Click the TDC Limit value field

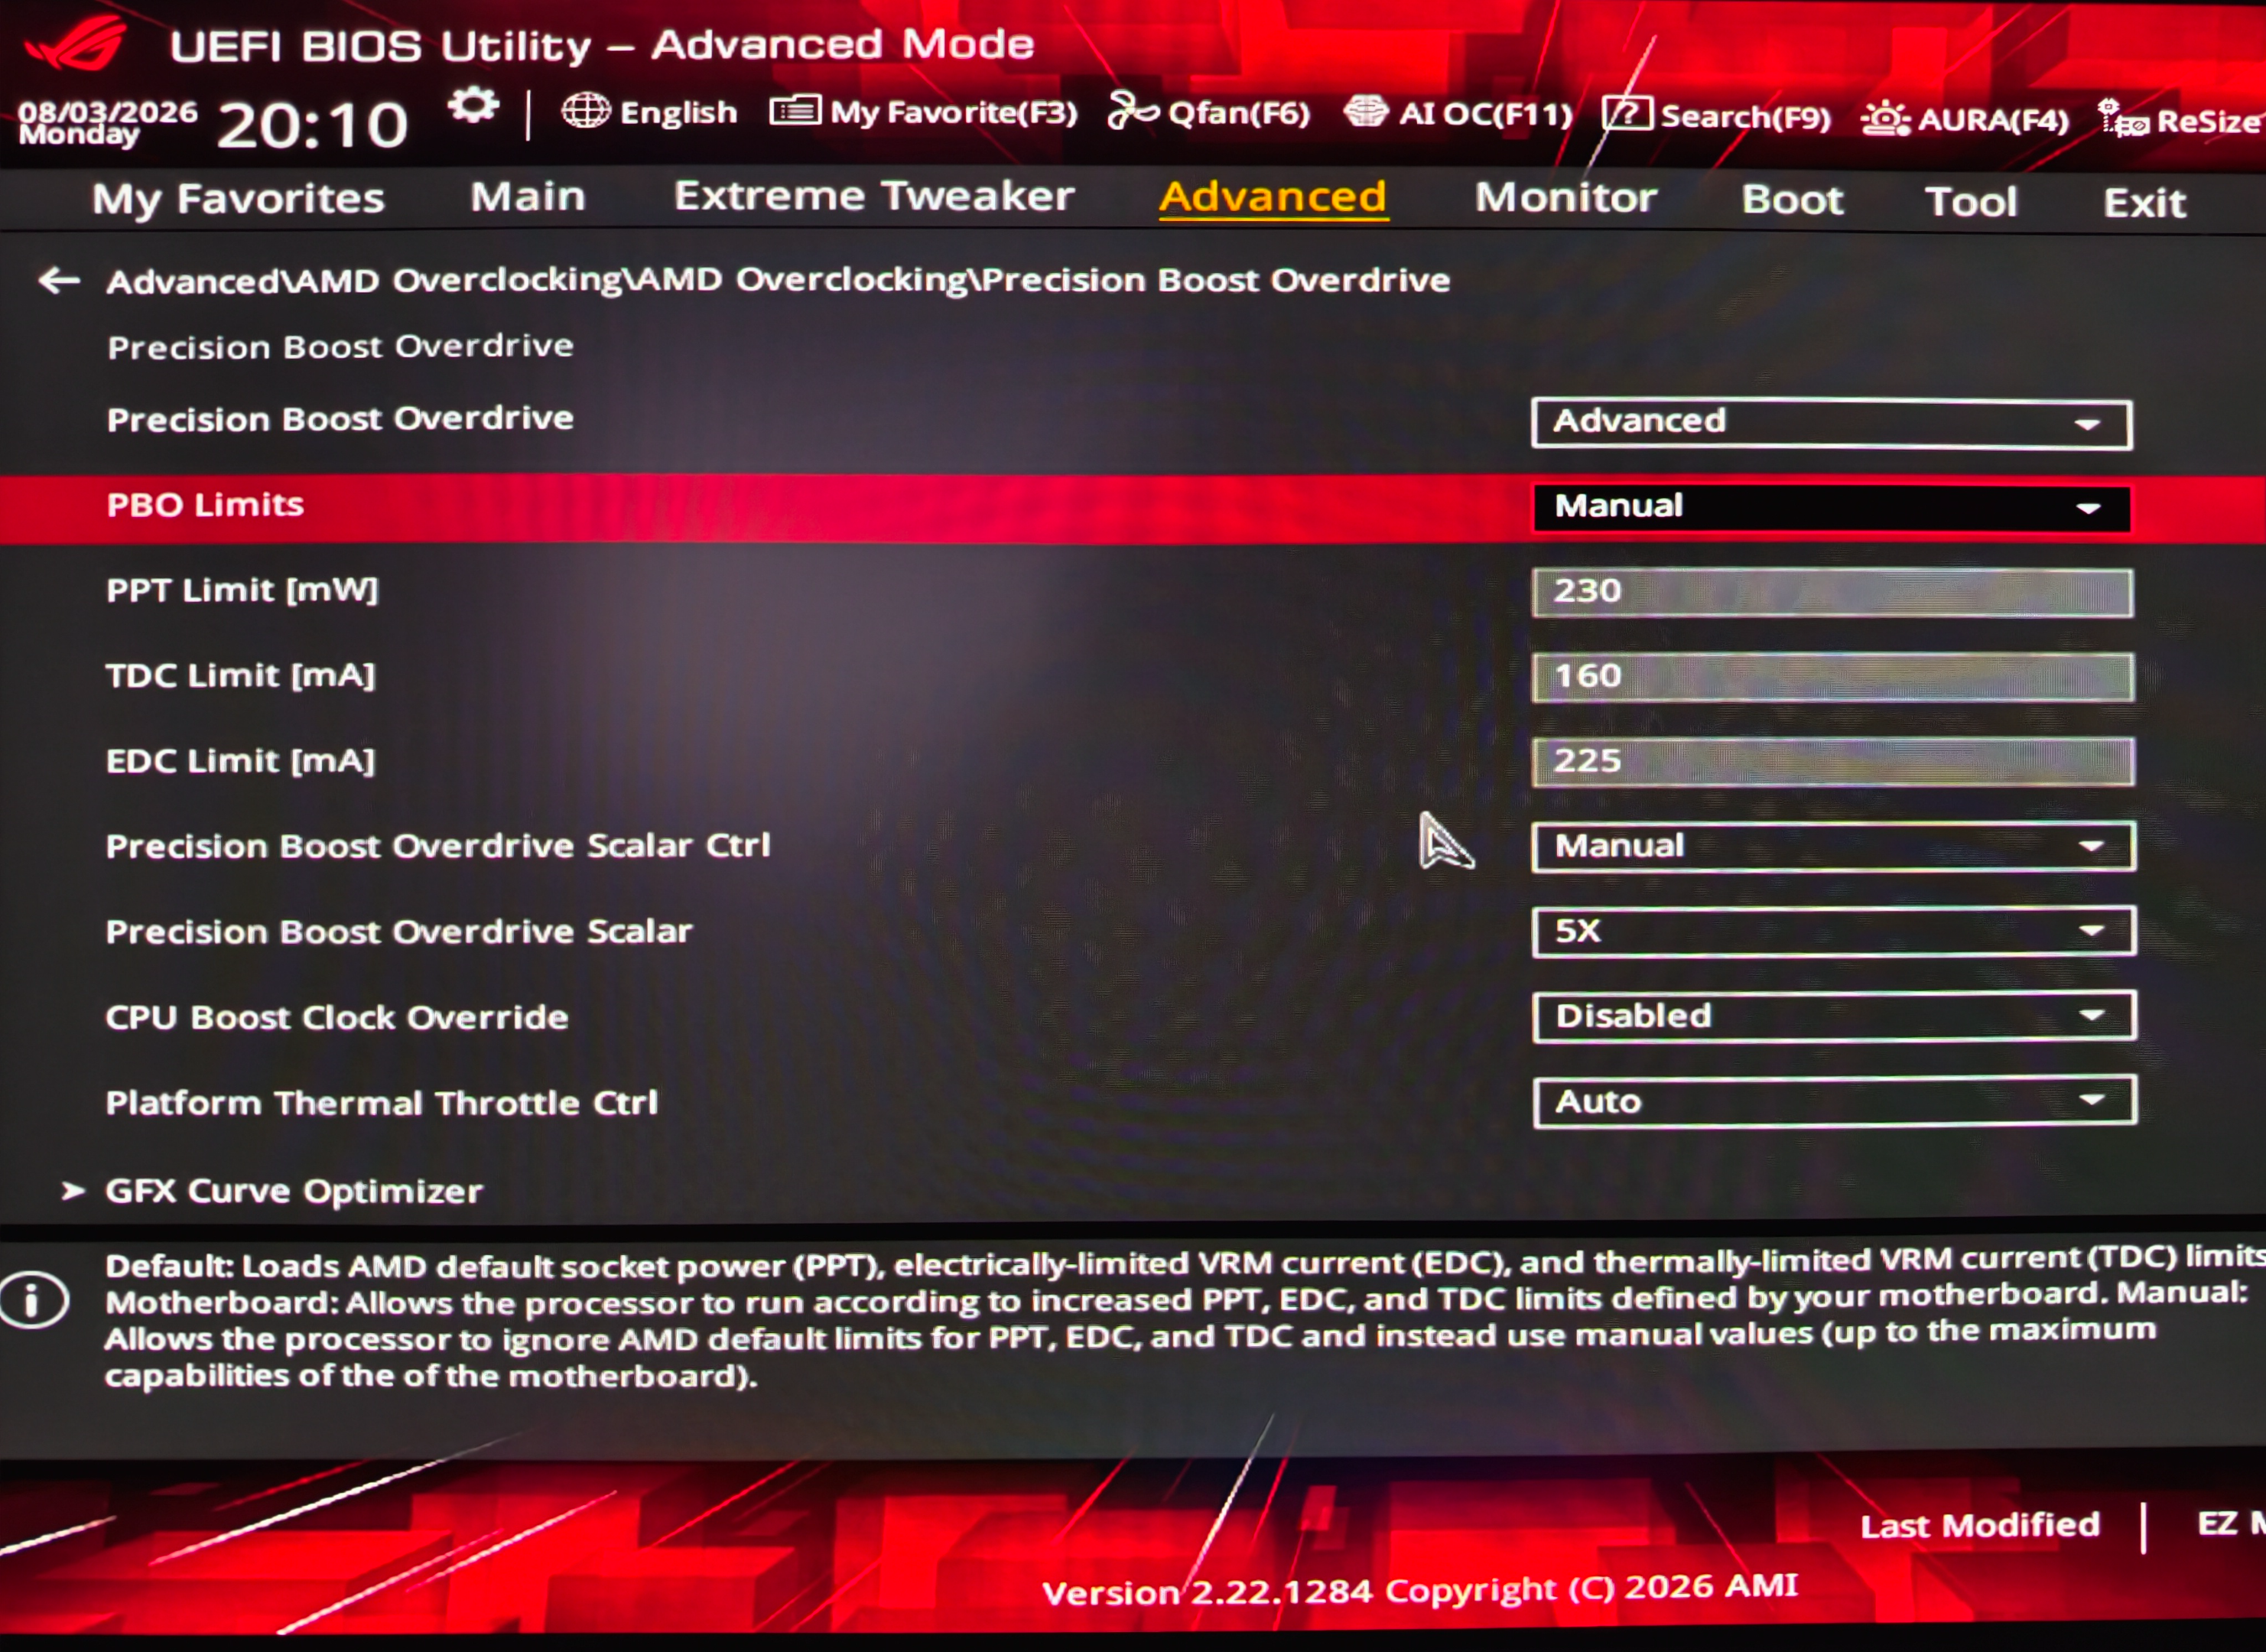point(1833,678)
